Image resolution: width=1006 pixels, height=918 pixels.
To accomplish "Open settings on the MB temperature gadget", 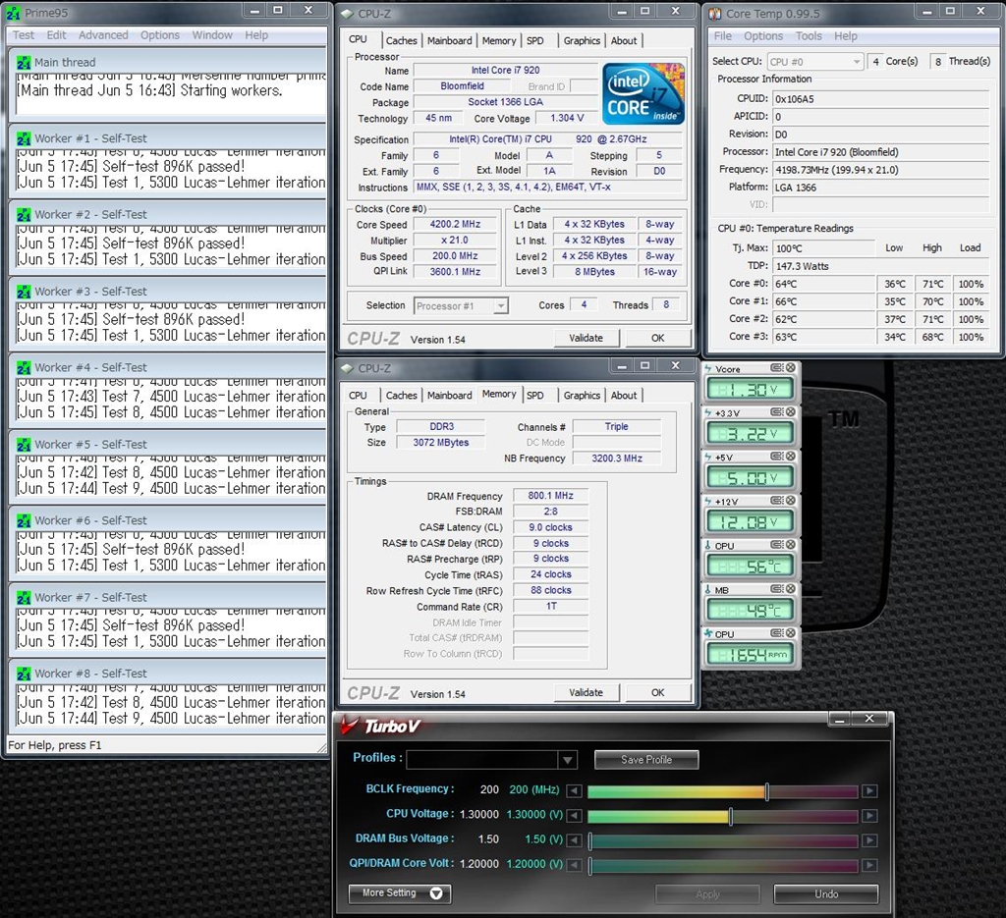I will tap(777, 589).
